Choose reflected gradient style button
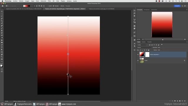The image size is (188, 106). point(41,6)
